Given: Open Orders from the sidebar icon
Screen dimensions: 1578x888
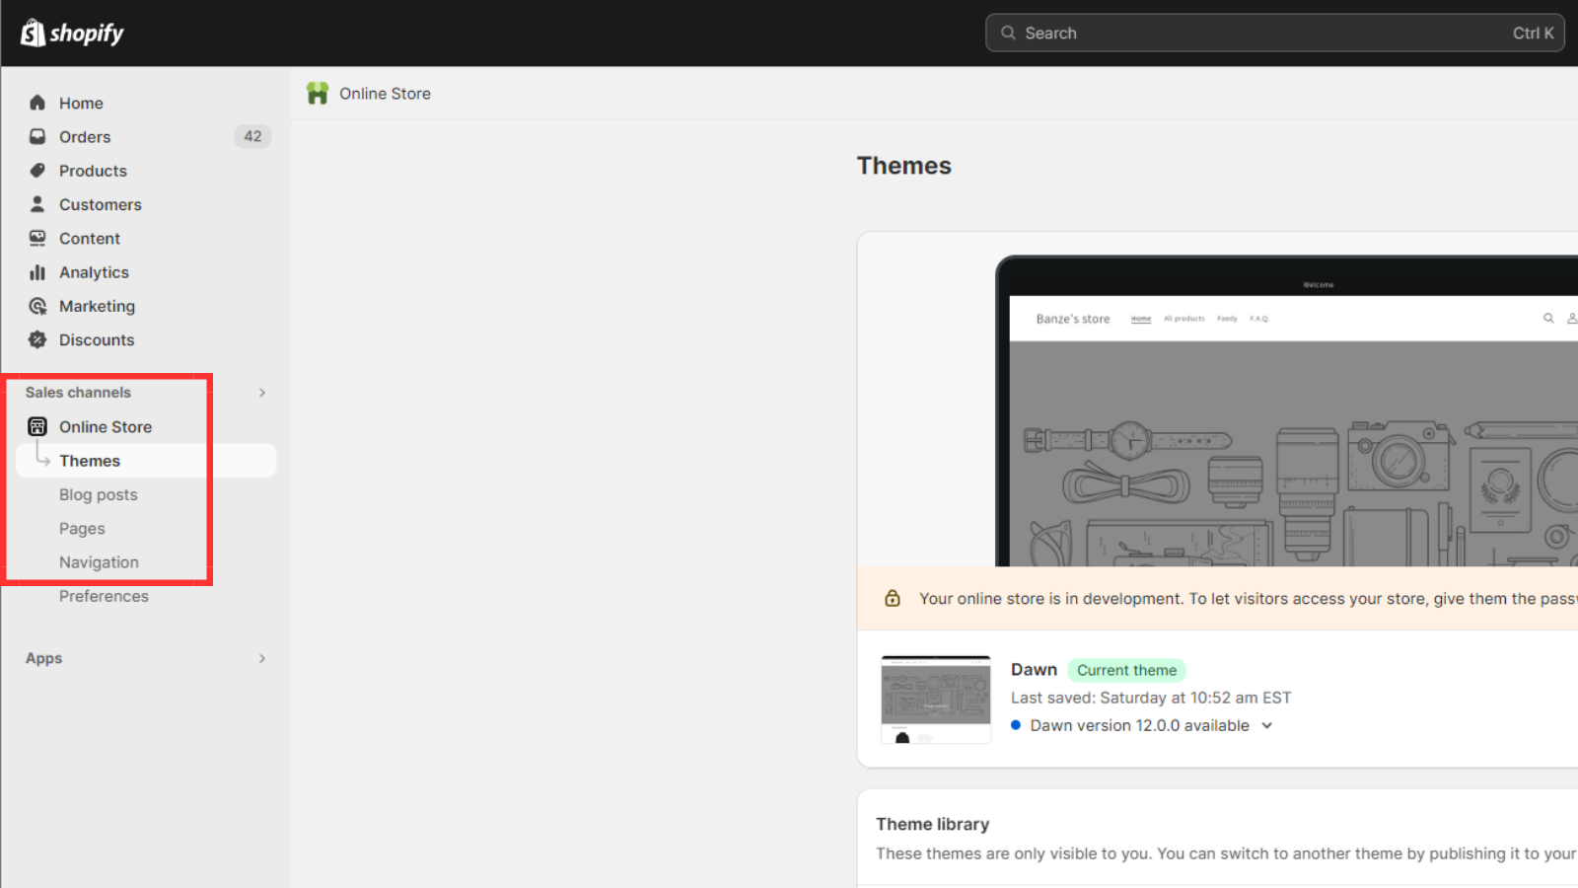Looking at the screenshot, I should click(36, 136).
